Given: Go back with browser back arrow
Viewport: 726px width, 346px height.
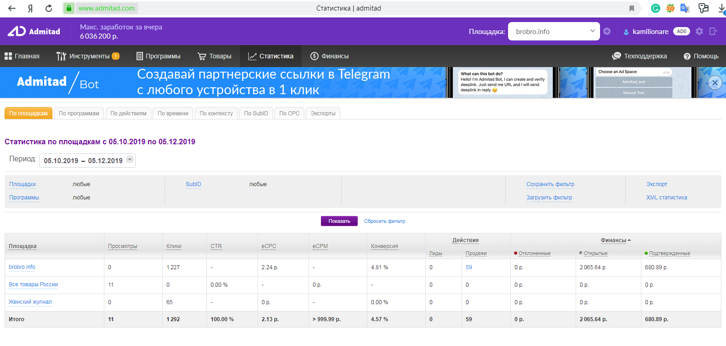Looking at the screenshot, I should pyautogui.click(x=12, y=8).
